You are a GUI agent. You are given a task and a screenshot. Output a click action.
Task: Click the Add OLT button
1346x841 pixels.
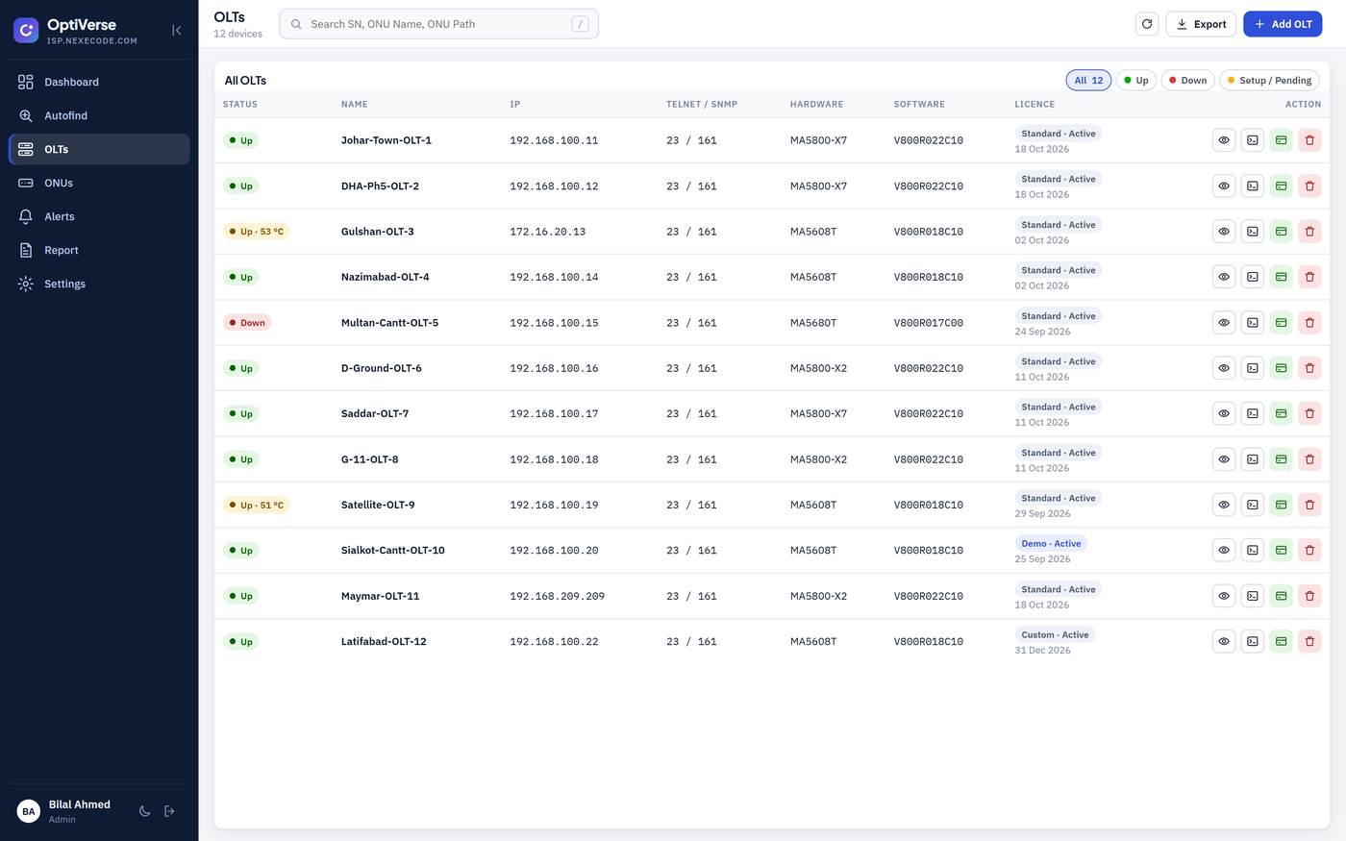pos(1283,24)
